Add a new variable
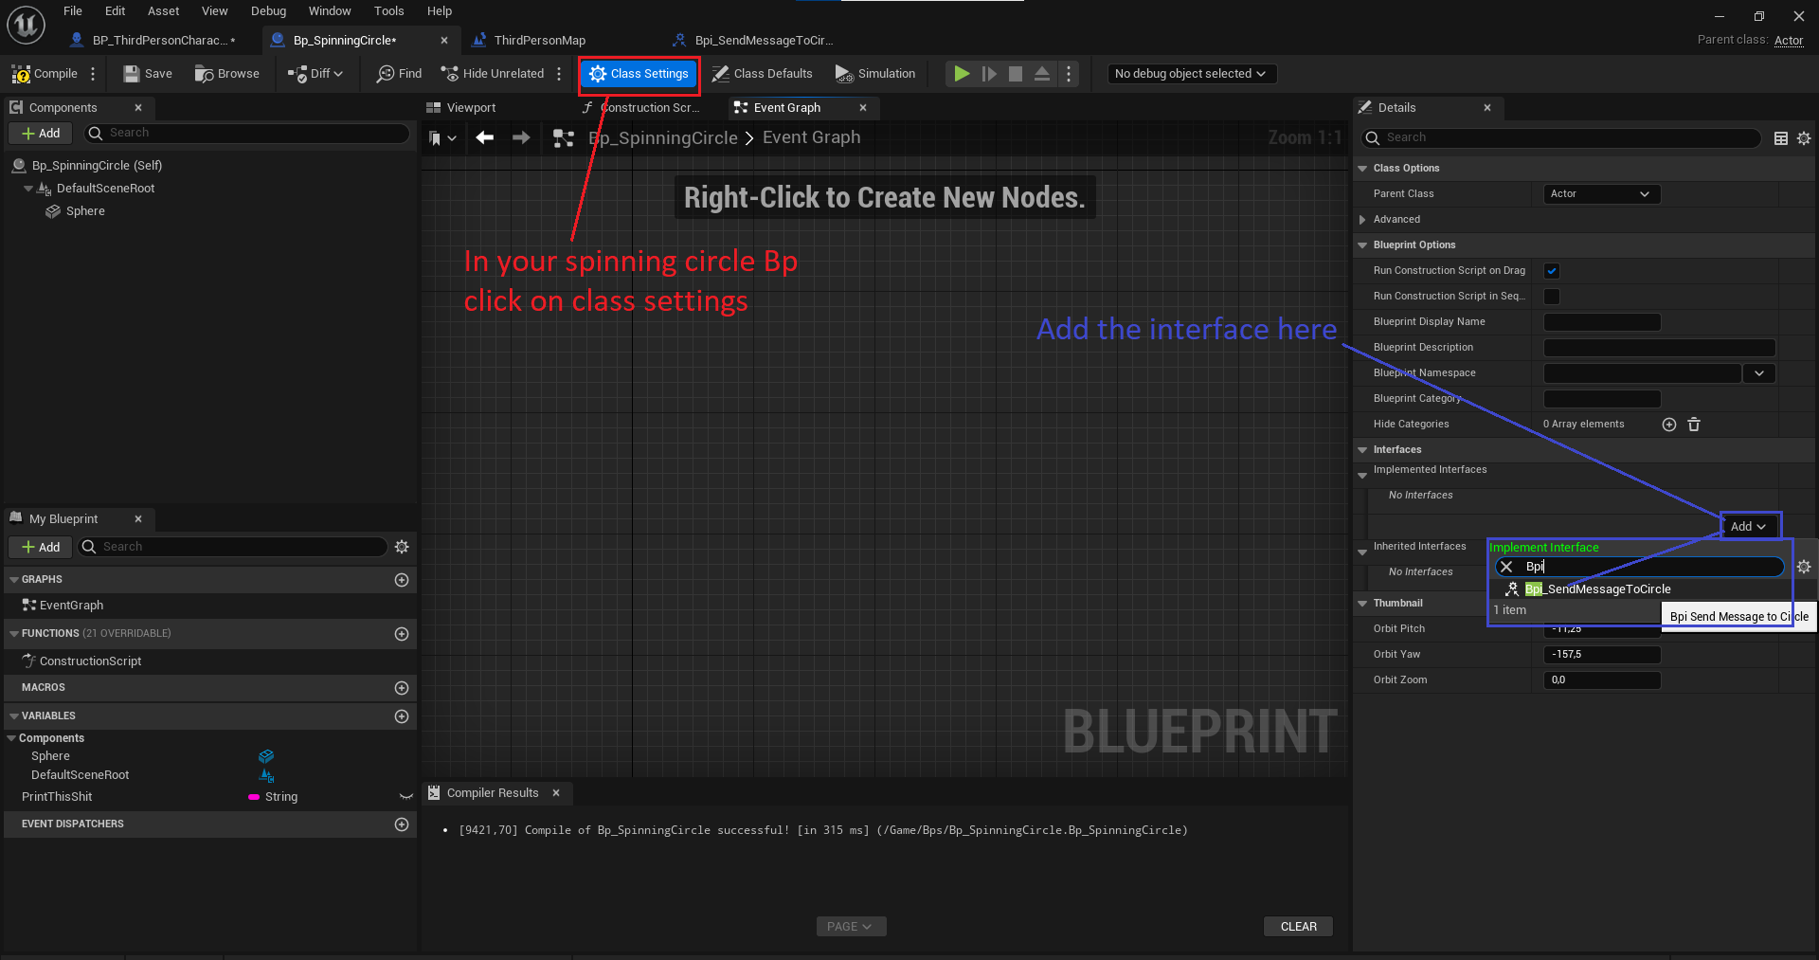Screen dimensions: 1819x960 (402, 716)
